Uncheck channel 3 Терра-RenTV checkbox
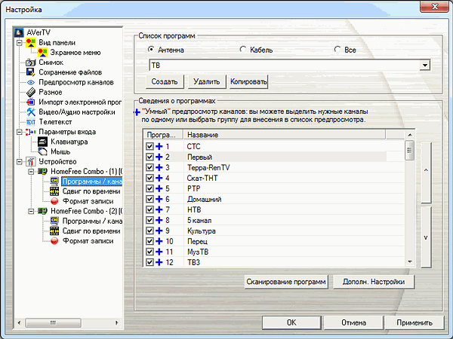The width and height of the screenshot is (453, 339). (x=149, y=167)
